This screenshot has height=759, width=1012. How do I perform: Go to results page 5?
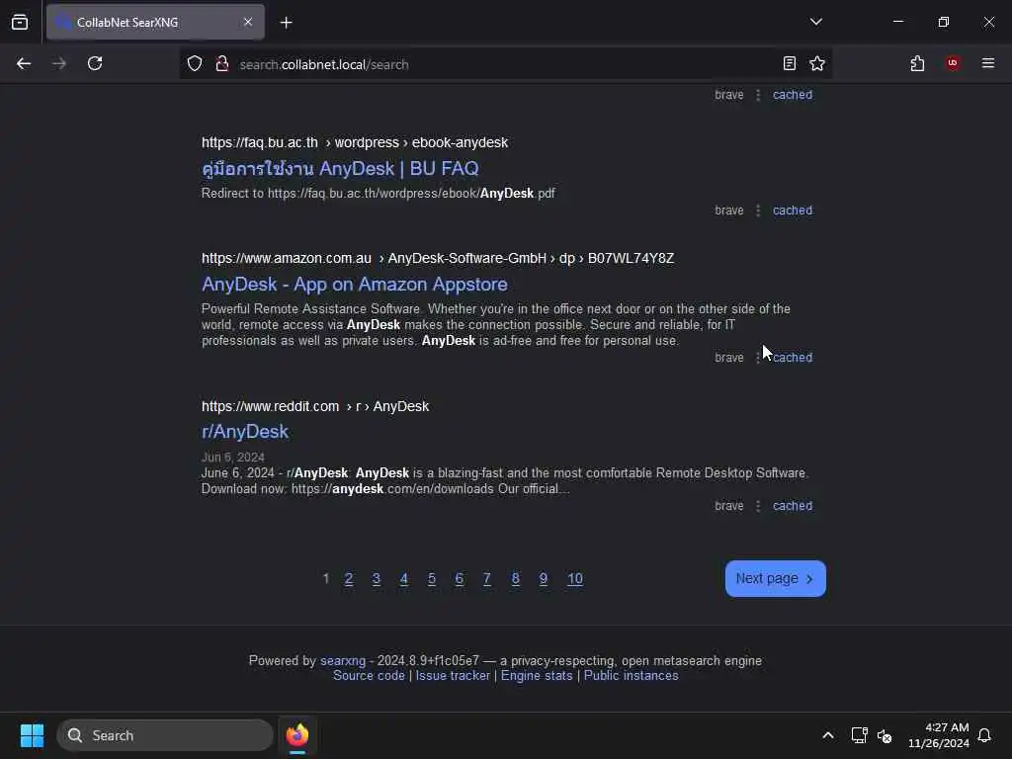pyautogui.click(x=432, y=579)
